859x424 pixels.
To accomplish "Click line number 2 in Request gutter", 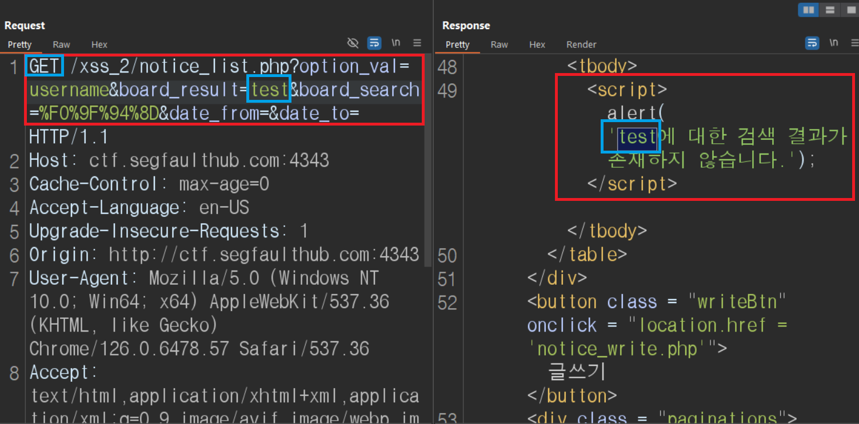I will (15, 161).
